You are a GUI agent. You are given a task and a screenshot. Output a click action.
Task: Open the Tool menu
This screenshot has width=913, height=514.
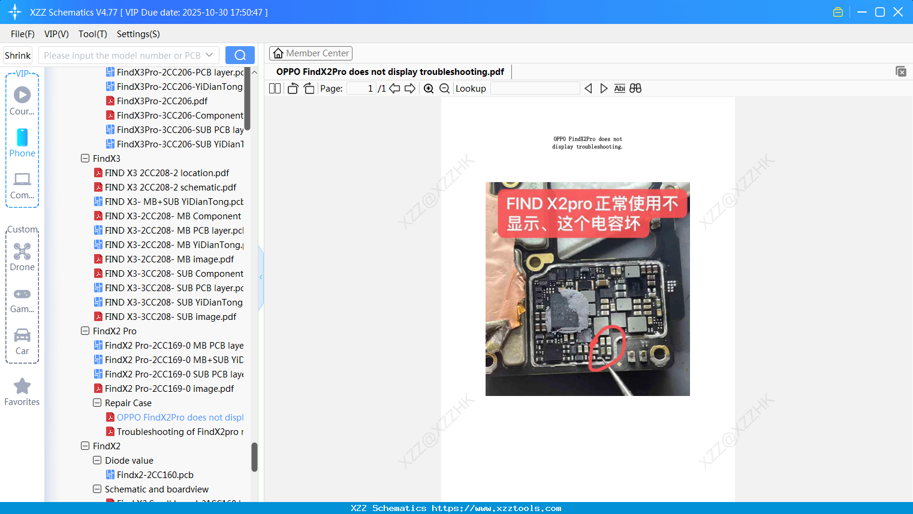[x=93, y=34]
